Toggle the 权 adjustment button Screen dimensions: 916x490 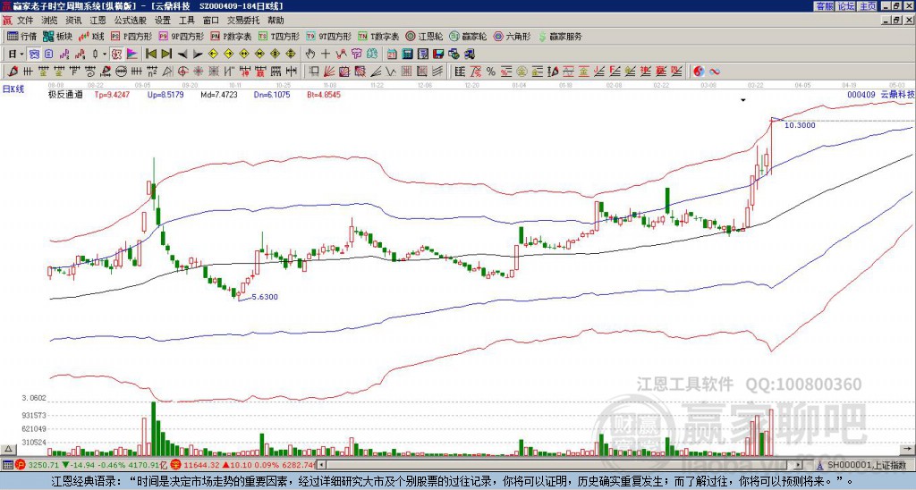coord(116,55)
